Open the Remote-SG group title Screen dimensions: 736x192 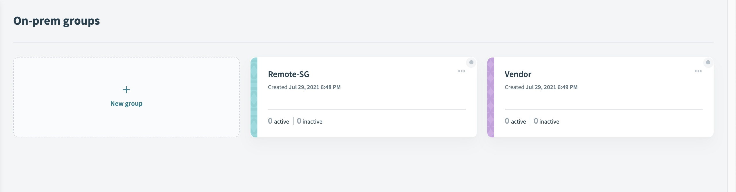tap(288, 74)
